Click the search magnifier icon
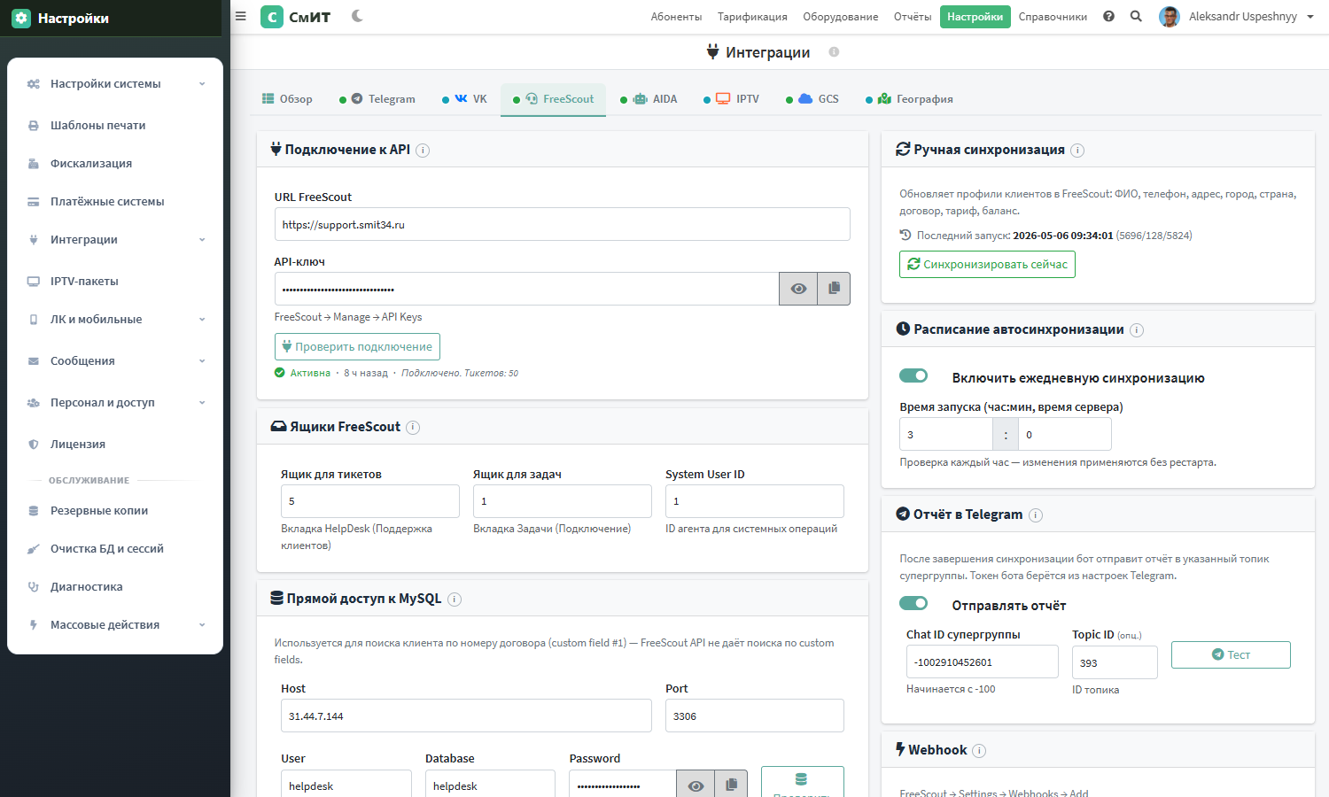 click(x=1136, y=16)
